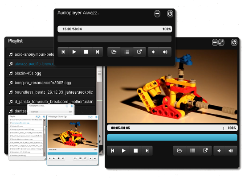245x178 pixels.
Task: Raise volume in Audioplayer window
Action: [165, 52]
